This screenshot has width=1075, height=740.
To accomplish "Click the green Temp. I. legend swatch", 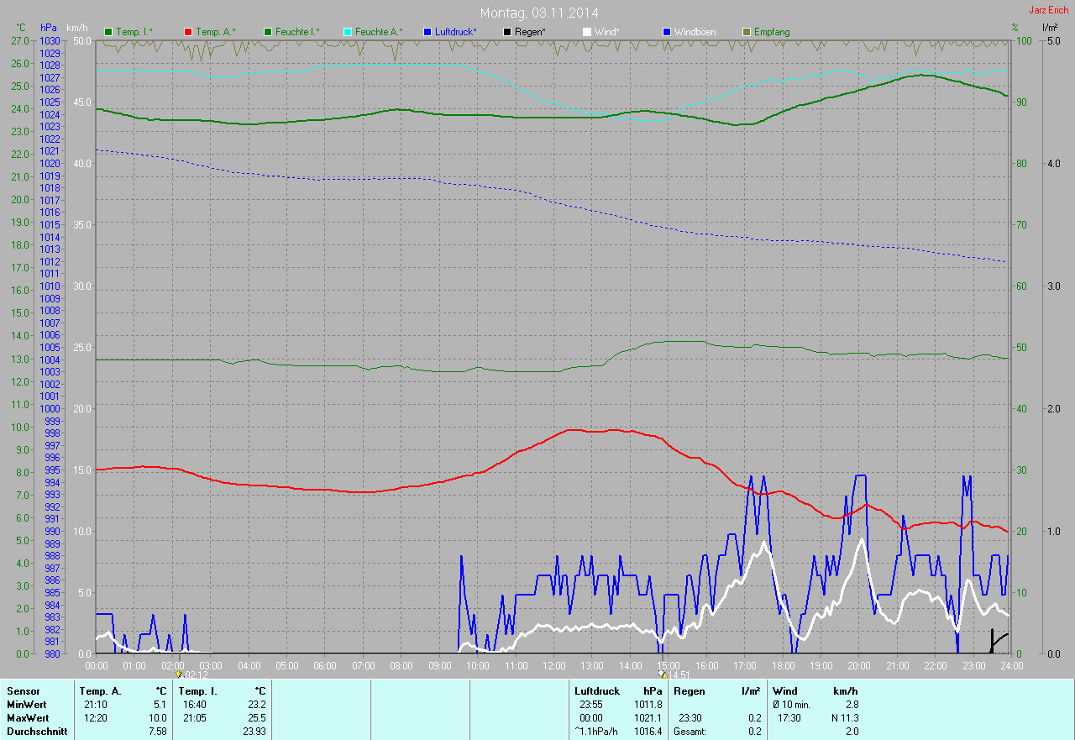I will (x=108, y=32).
